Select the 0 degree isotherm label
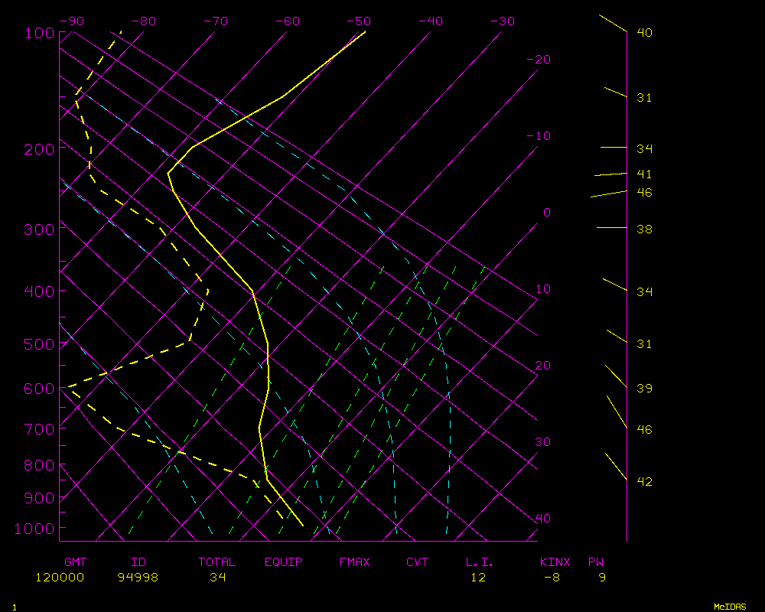This screenshot has width=765, height=612. [x=546, y=213]
